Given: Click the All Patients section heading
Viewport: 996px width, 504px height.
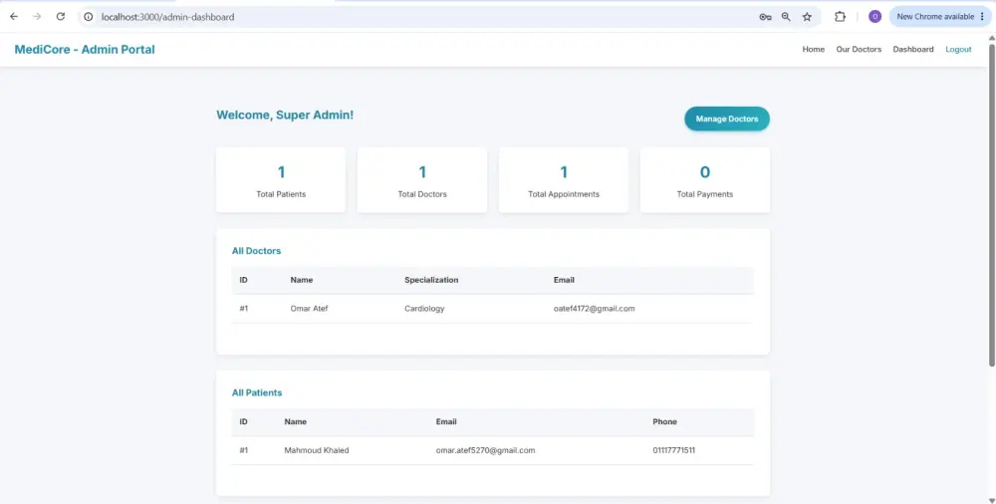Looking at the screenshot, I should (x=257, y=392).
